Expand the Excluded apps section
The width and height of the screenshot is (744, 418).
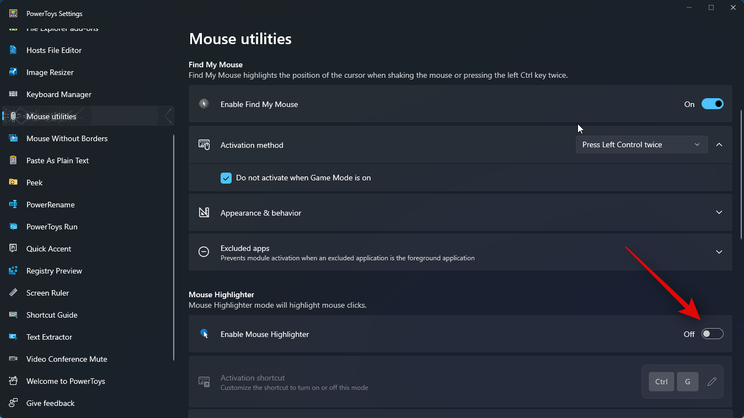pyautogui.click(x=719, y=252)
